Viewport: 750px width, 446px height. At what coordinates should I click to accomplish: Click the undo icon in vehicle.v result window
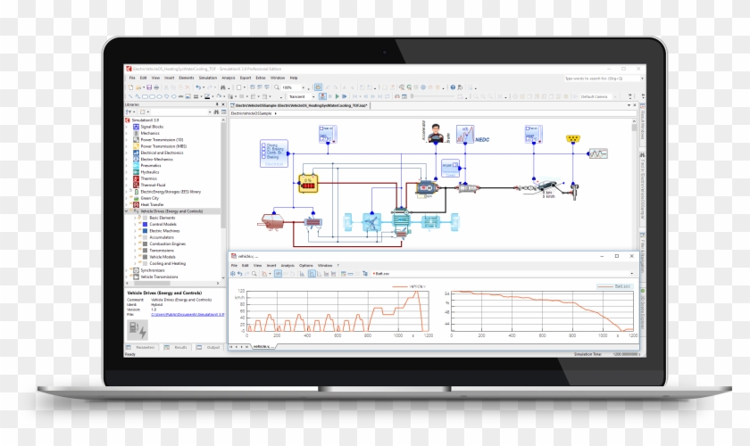[x=239, y=274]
